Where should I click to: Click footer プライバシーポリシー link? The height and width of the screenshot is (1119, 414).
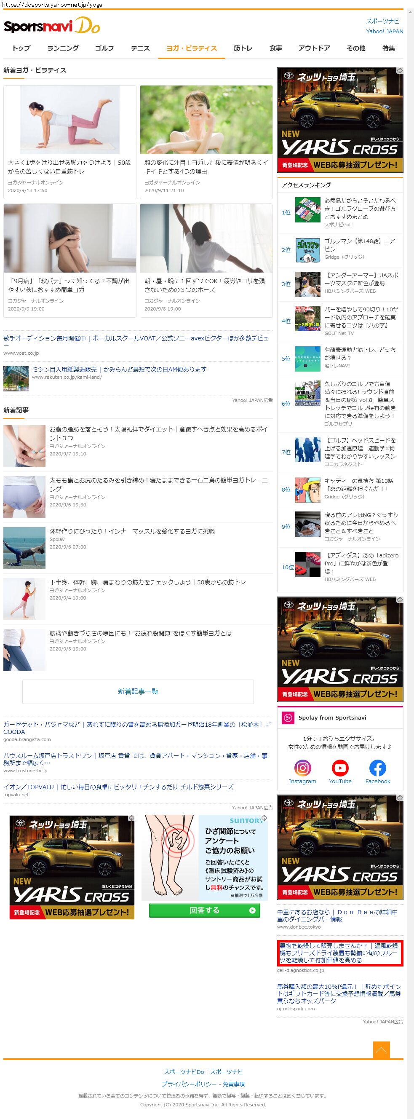tap(189, 1084)
